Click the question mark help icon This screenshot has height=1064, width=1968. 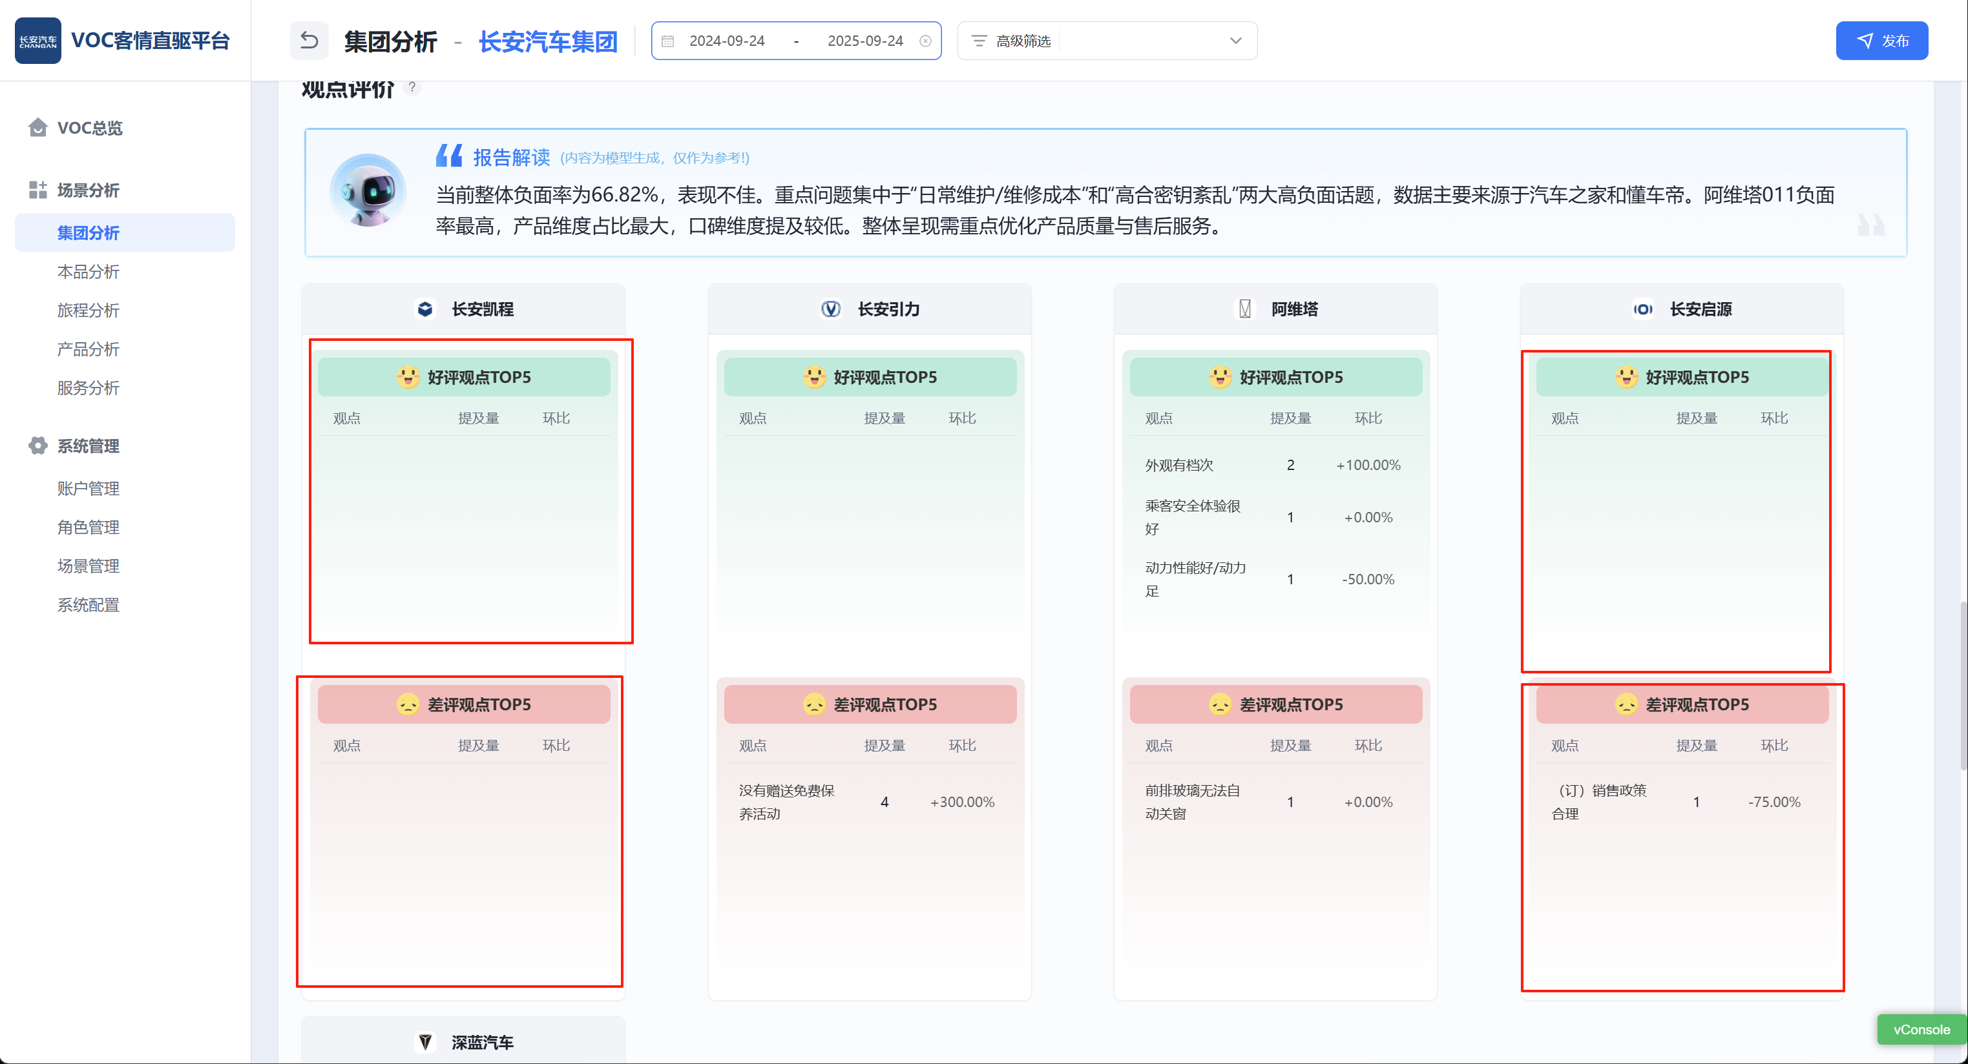(x=412, y=87)
